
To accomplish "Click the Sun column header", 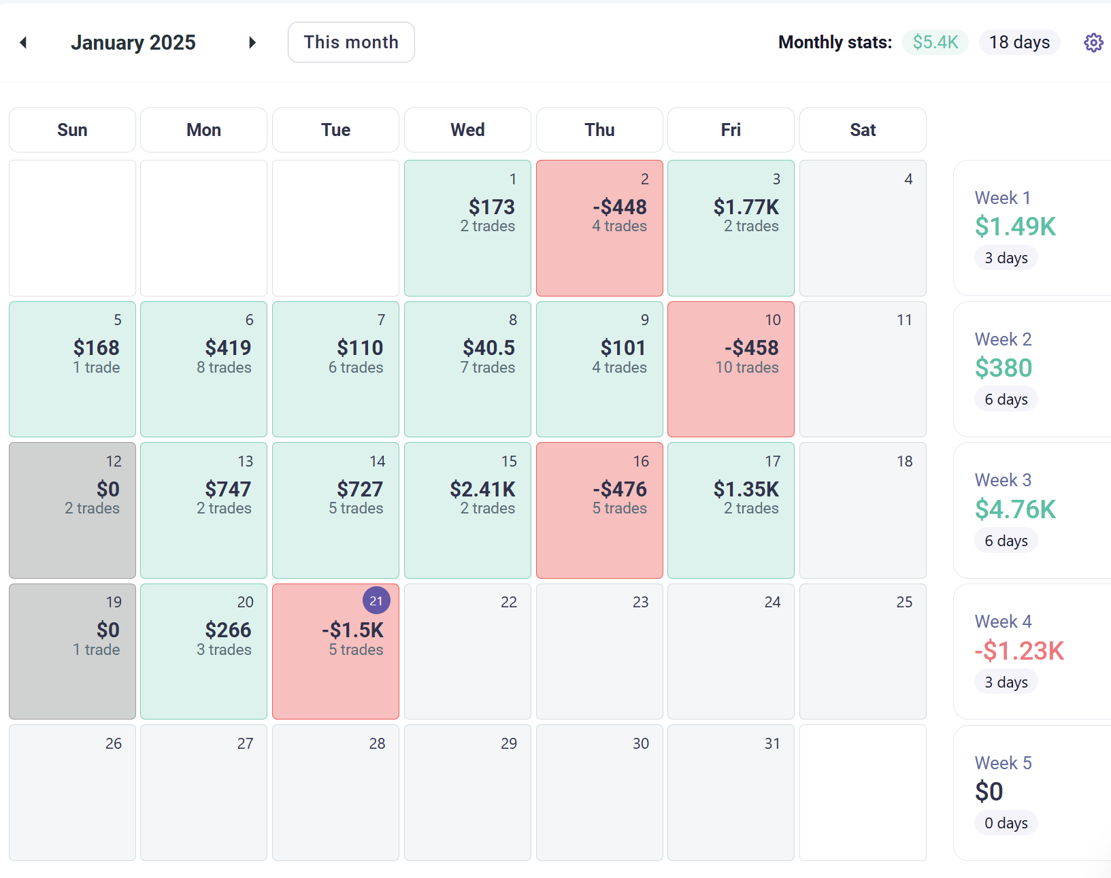I will (x=72, y=130).
